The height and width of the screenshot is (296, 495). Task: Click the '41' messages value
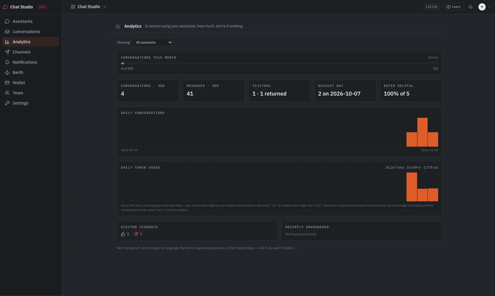click(190, 94)
